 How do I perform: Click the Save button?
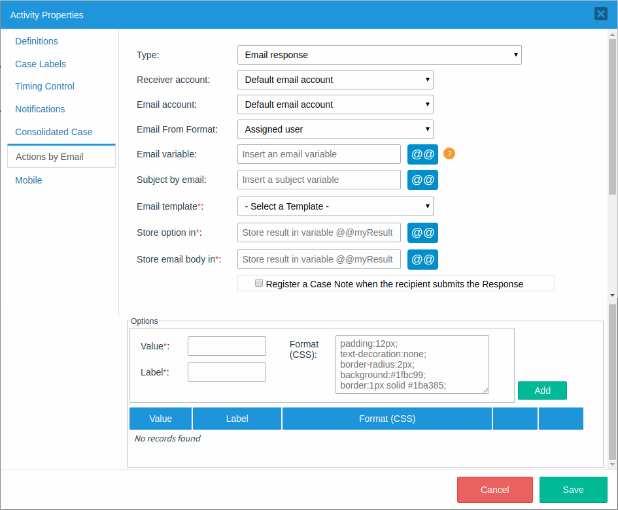(x=573, y=490)
